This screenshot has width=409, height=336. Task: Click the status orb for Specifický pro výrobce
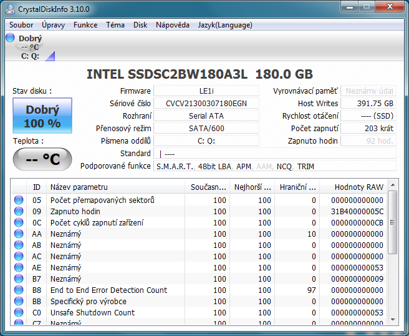19,302
